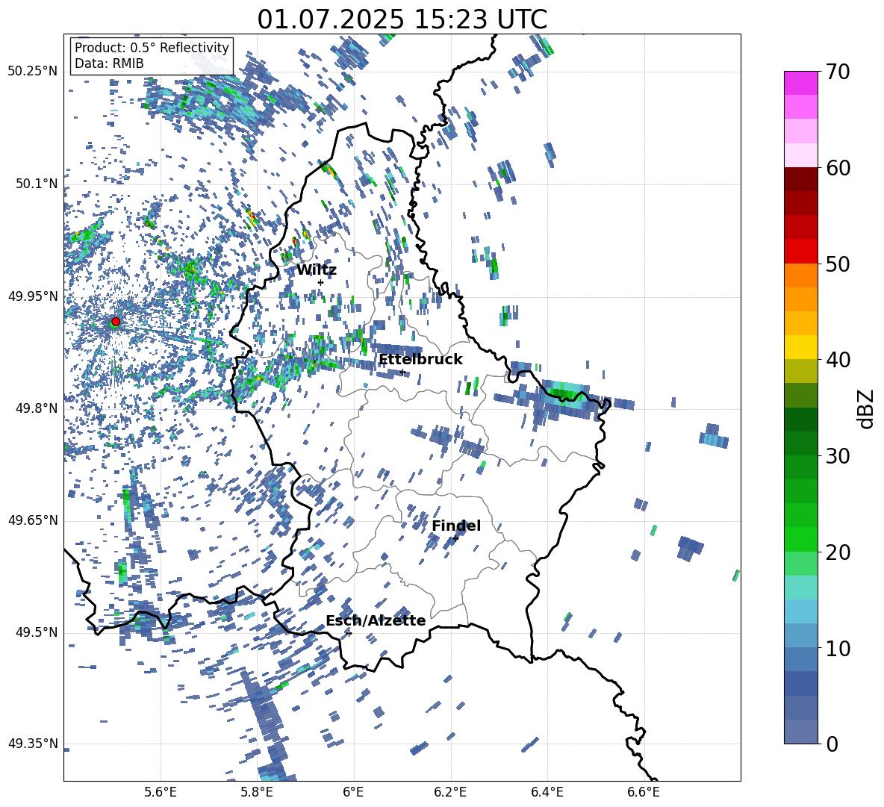
Task: Click the 5.8°E longitude label
Action: 257,792
